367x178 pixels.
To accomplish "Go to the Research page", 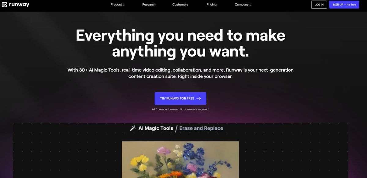I will [x=149, y=5].
